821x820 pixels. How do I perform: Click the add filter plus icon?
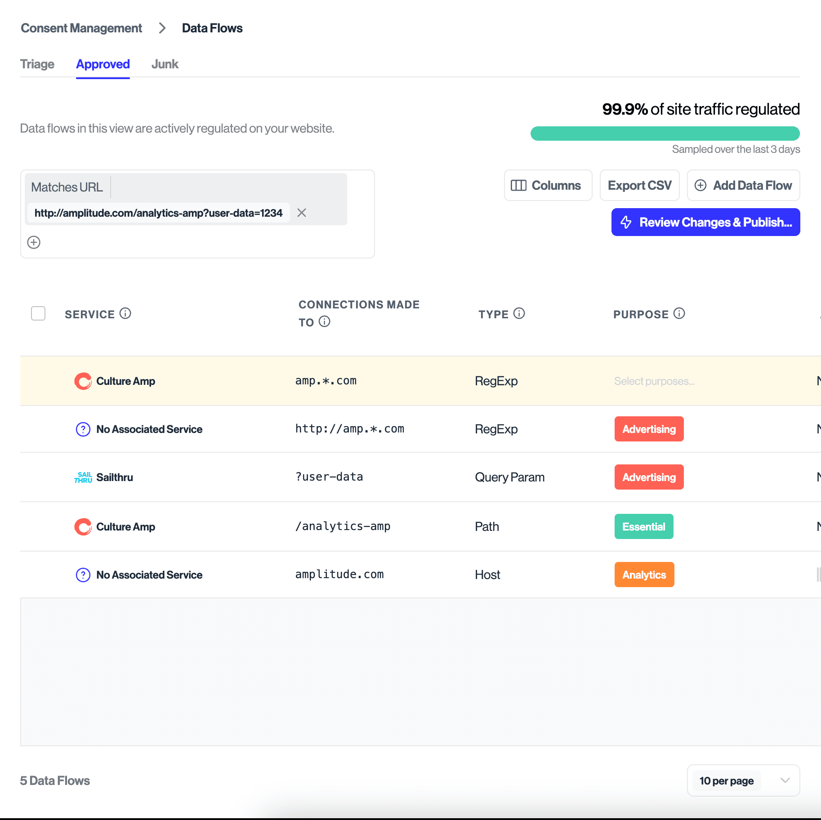pyautogui.click(x=34, y=242)
